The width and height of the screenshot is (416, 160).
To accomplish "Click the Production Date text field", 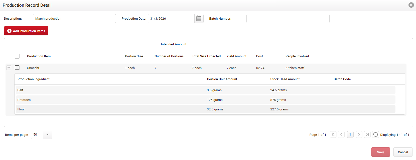I will point(171,19).
